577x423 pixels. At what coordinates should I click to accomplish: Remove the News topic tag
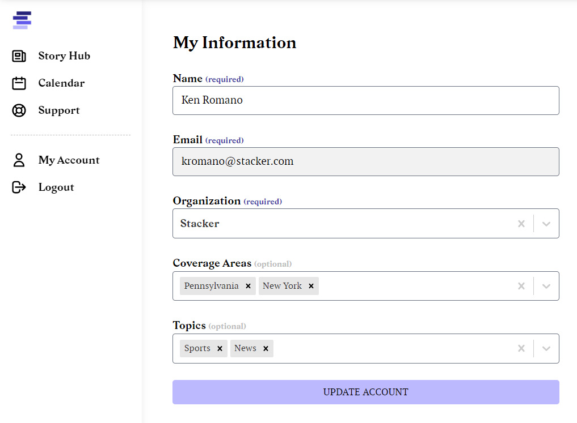tap(266, 348)
